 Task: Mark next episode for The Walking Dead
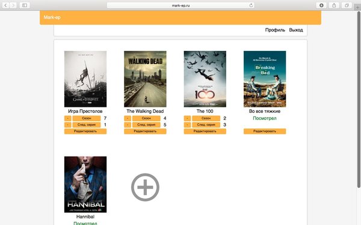pos(146,125)
